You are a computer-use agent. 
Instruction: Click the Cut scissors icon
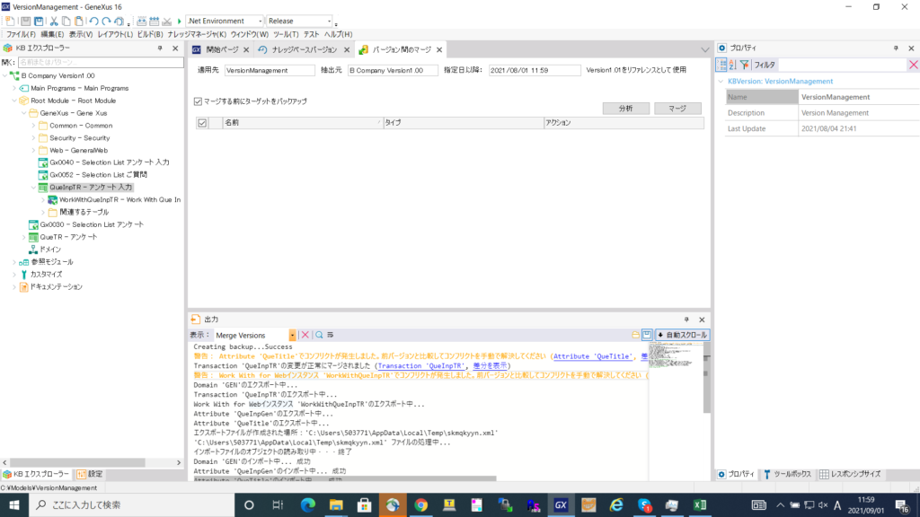click(x=53, y=22)
